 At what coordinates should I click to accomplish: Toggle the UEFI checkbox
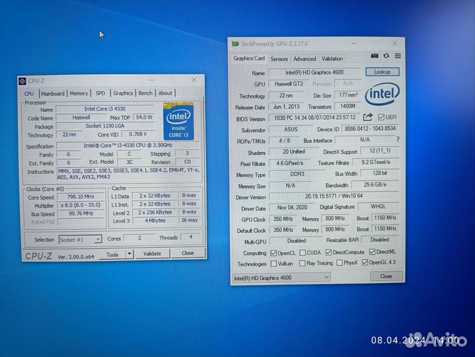(x=381, y=117)
